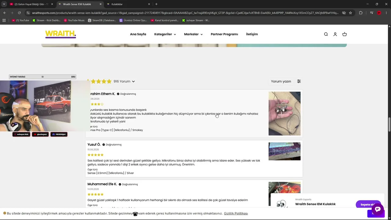Screen dimensions: 391x220
Task: Click the Wraith Sense IEM Kulaklık sticky product title
Action: click(315, 204)
